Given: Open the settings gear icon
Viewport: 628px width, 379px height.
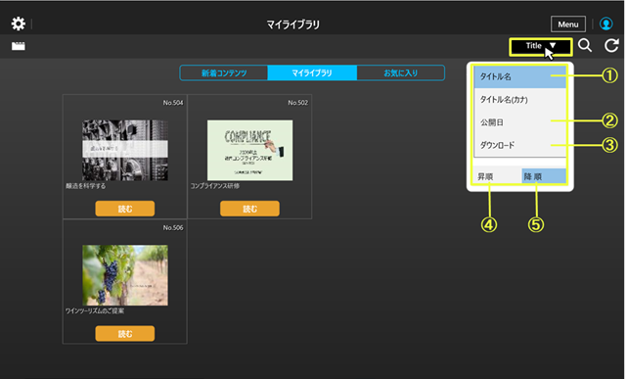Looking at the screenshot, I should coord(18,24).
